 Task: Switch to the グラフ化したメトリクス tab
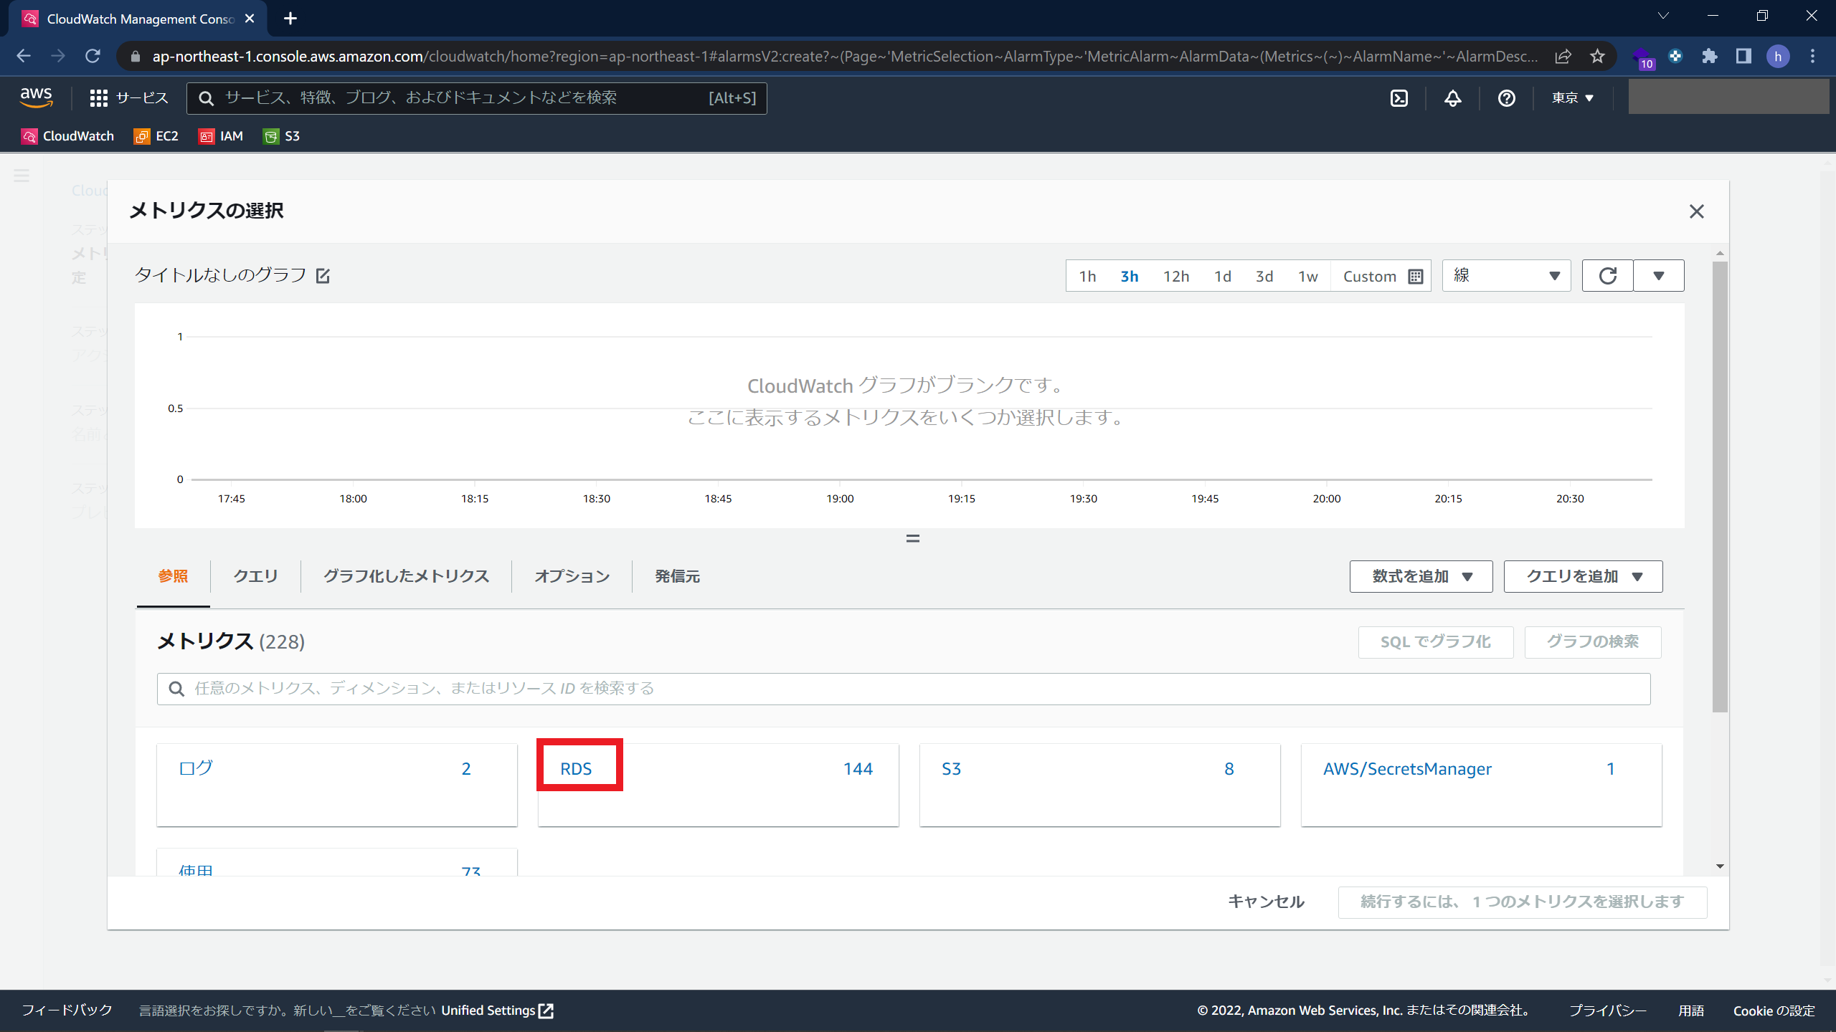(406, 576)
